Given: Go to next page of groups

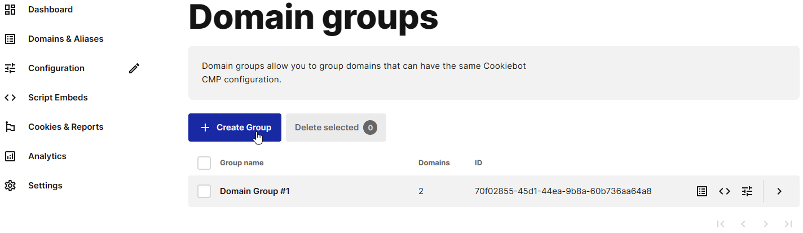Looking at the screenshot, I should click(766, 224).
